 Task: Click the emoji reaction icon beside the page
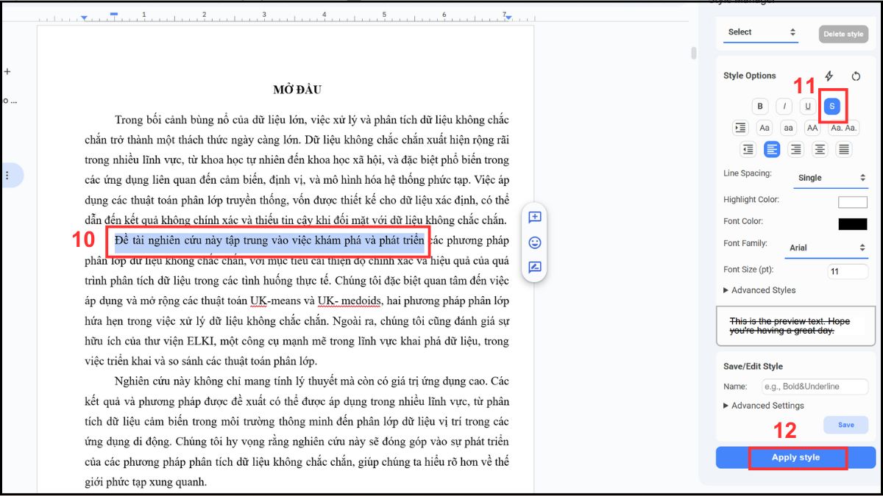pyautogui.click(x=535, y=242)
